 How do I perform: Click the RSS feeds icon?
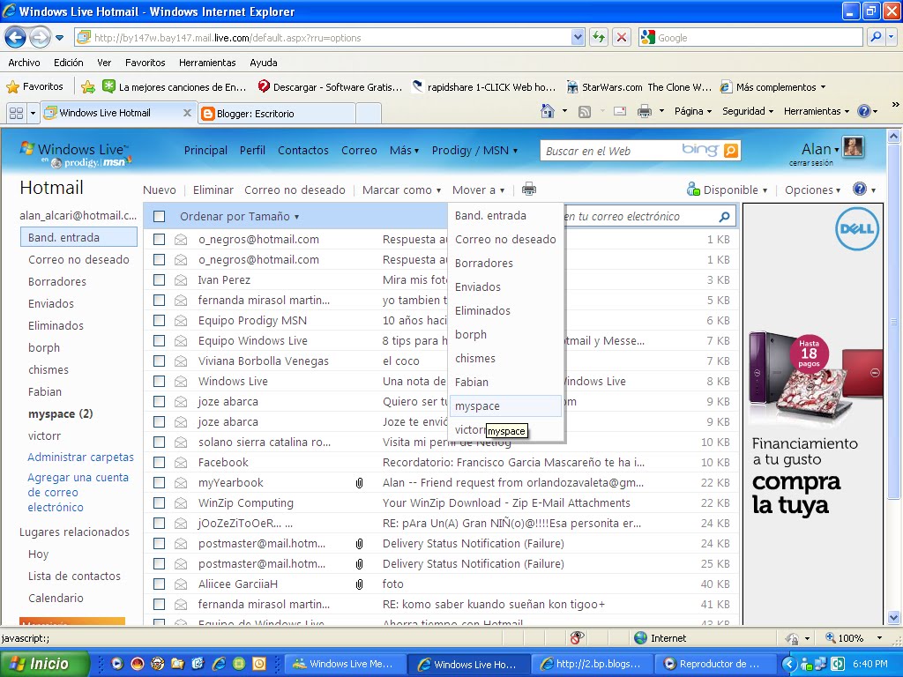(585, 112)
